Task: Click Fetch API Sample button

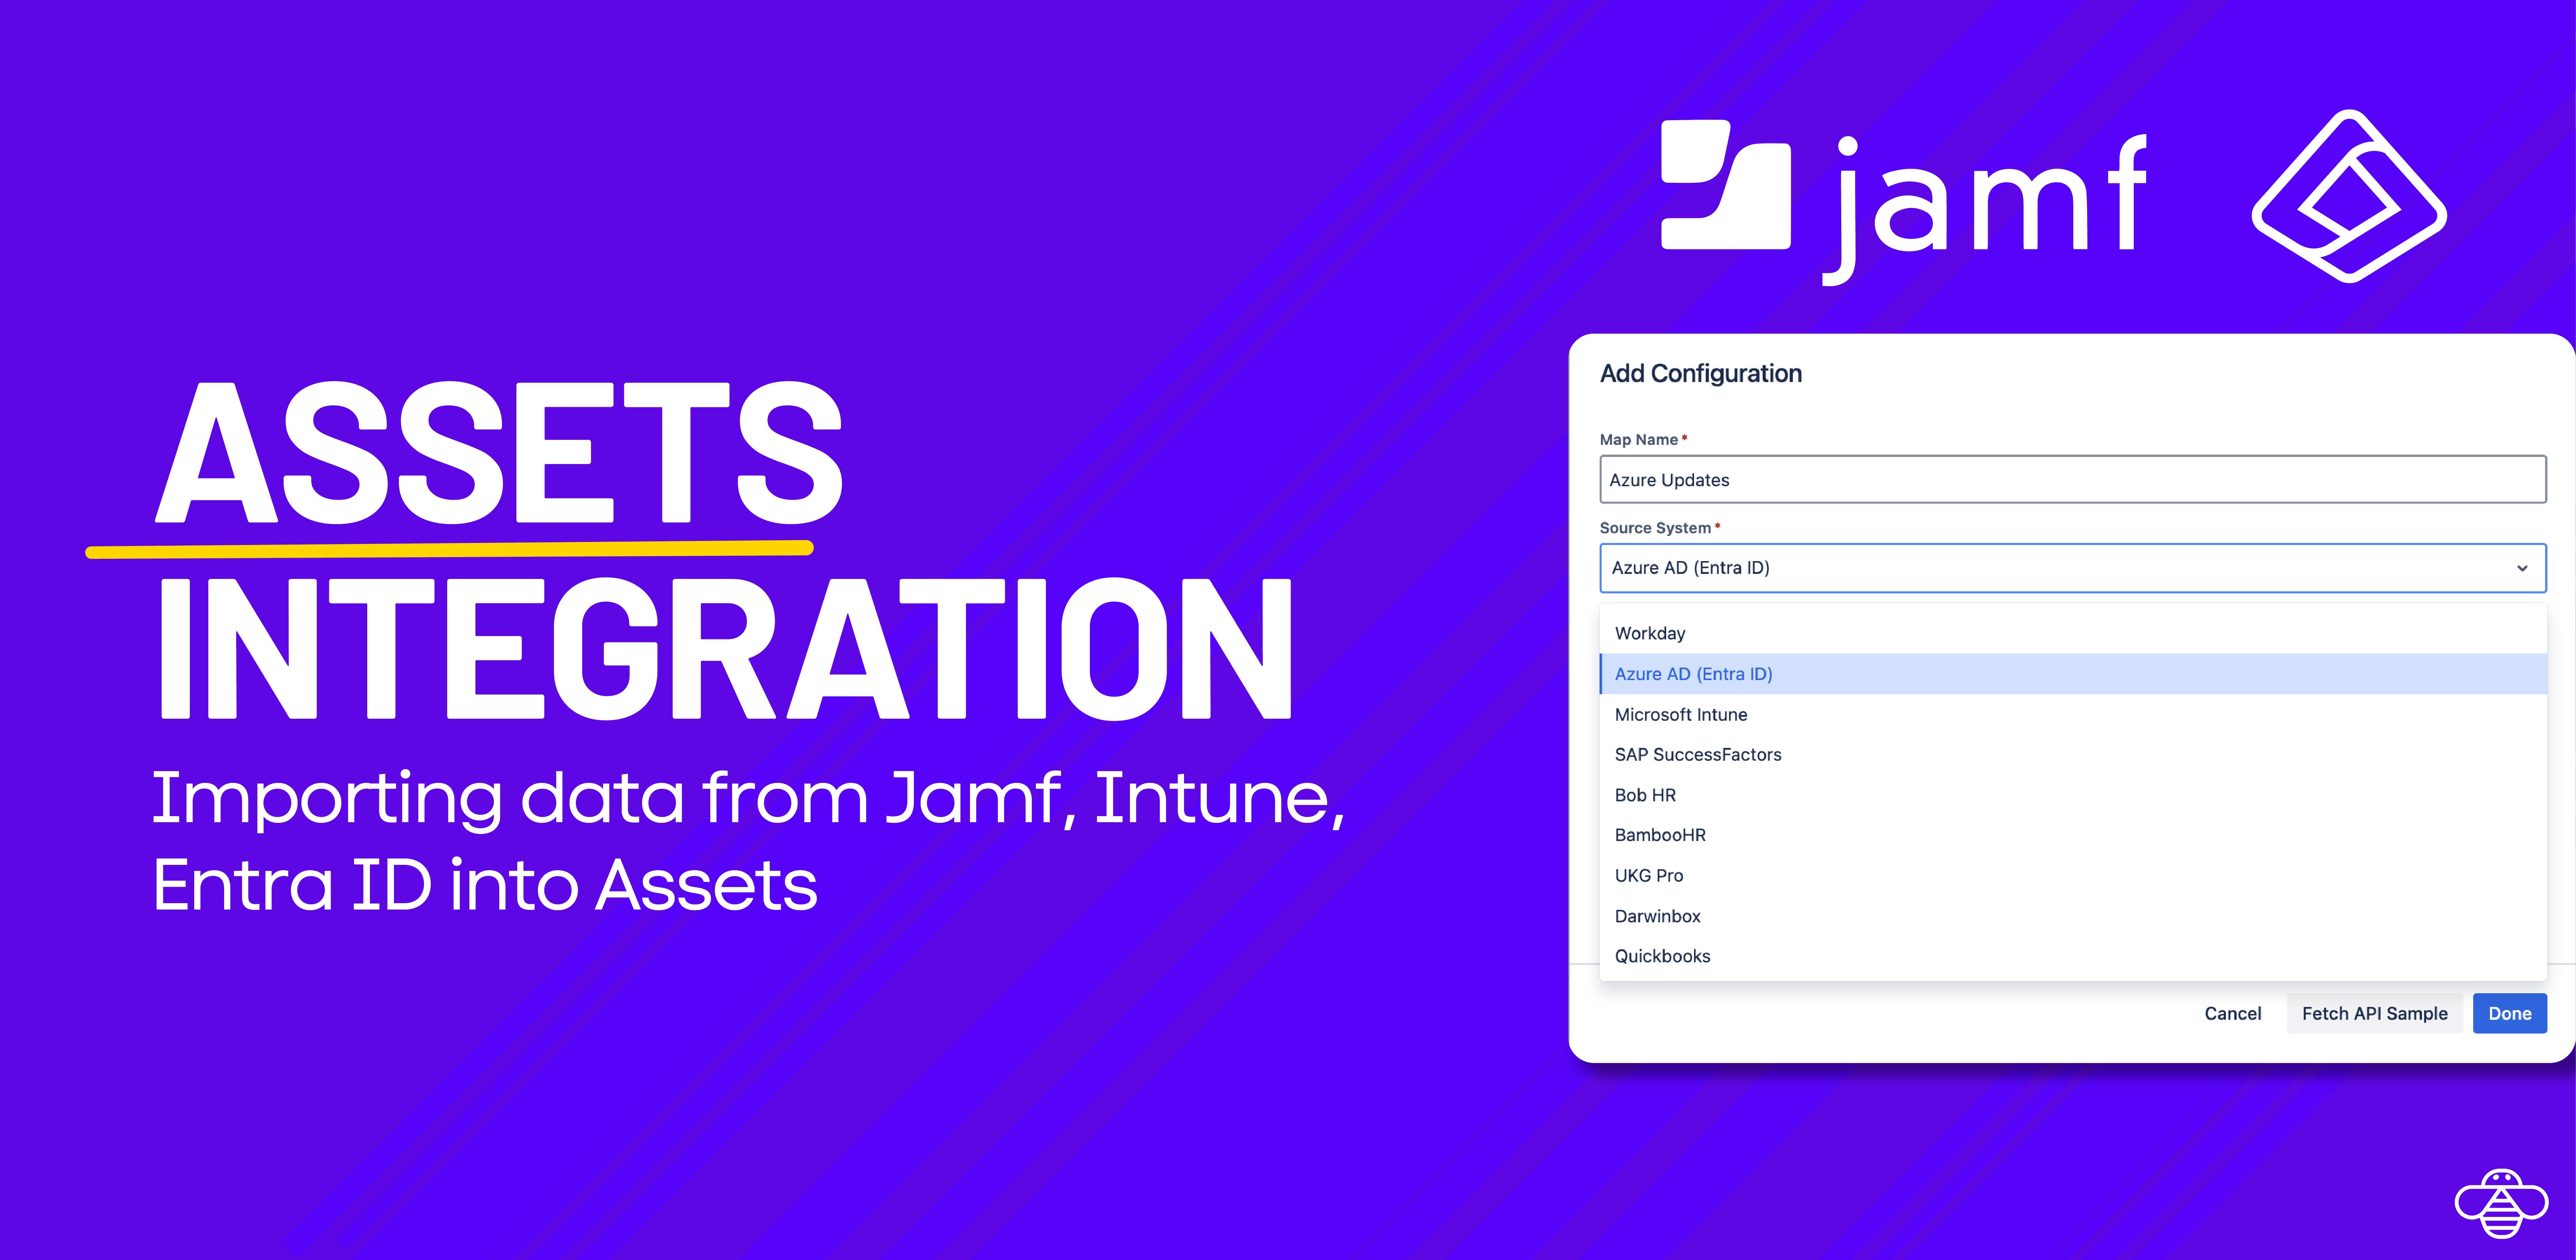Action: (2374, 1013)
